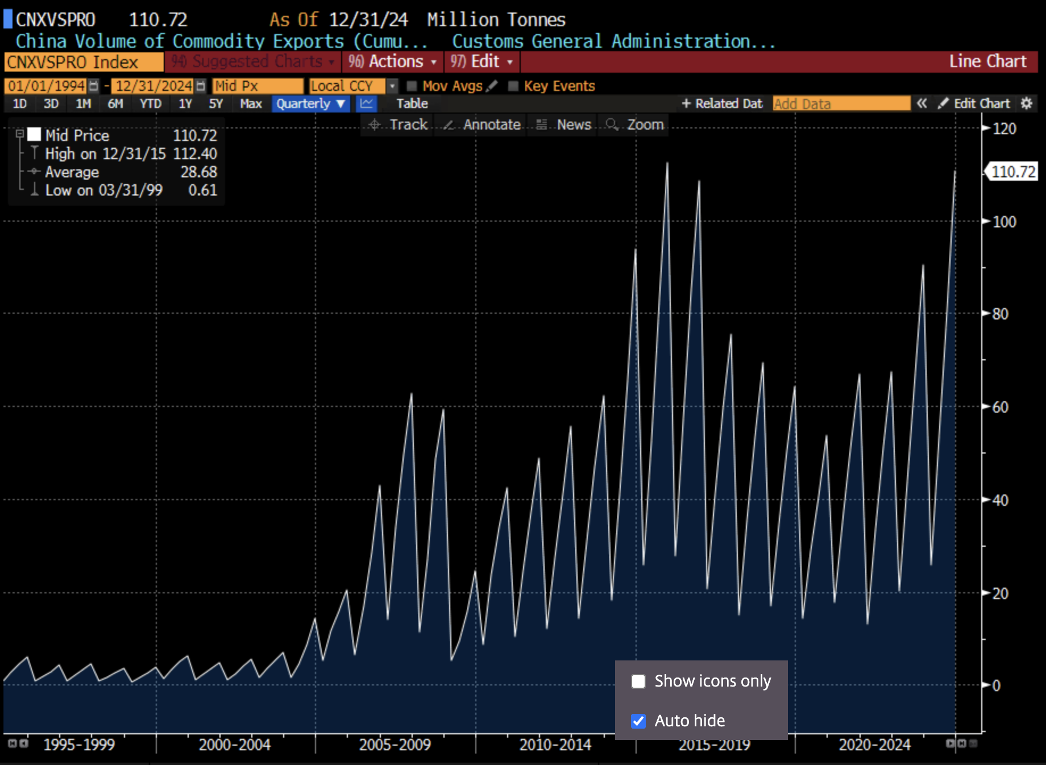Click the CNXVSPRO Index security field
Screen dimensions: 1046x765
pos(84,62)
